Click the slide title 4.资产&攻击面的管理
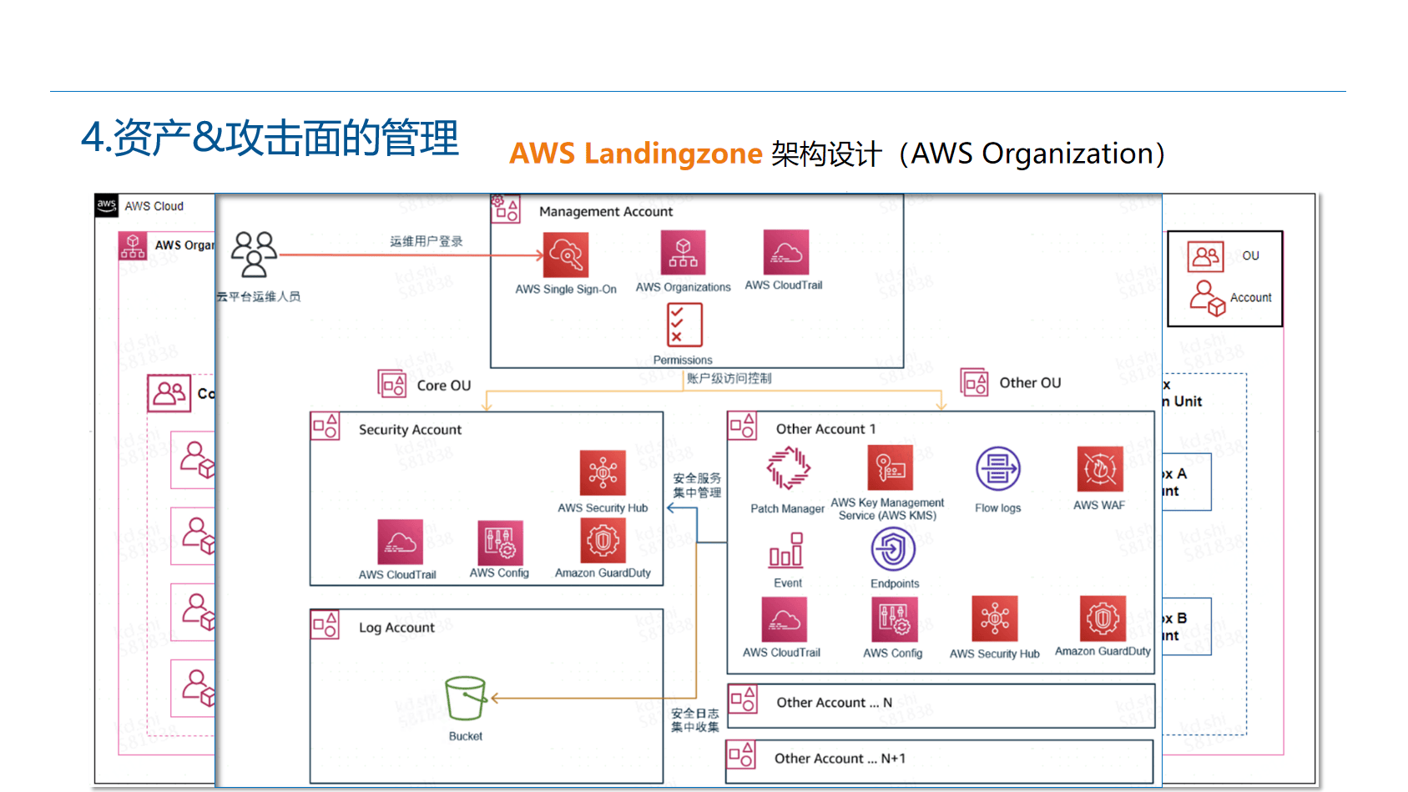The height and width of the screenshot is (792, 1408). [270, 138]
